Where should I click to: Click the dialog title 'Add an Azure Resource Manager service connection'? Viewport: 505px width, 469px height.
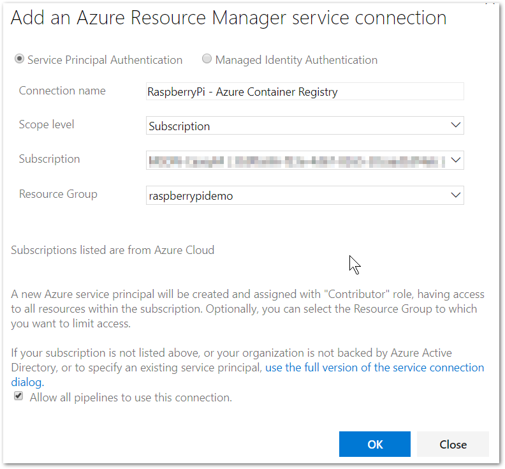[229, 18]
